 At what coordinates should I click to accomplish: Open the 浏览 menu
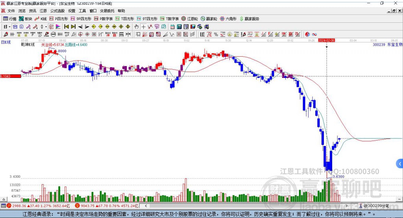(x=22, y=11)
